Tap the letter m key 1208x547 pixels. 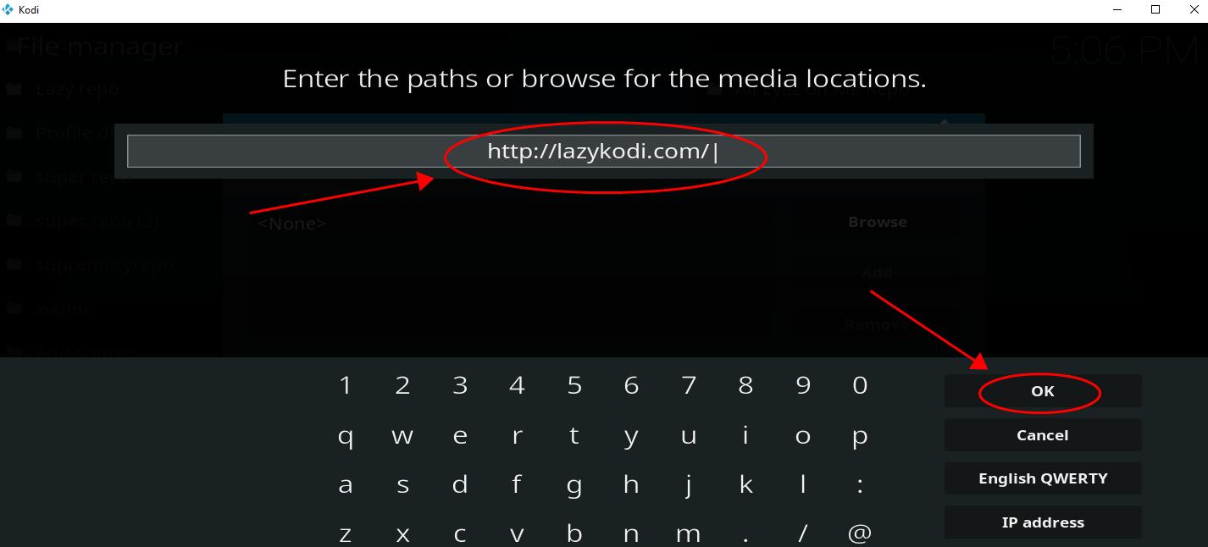[689, 533]
